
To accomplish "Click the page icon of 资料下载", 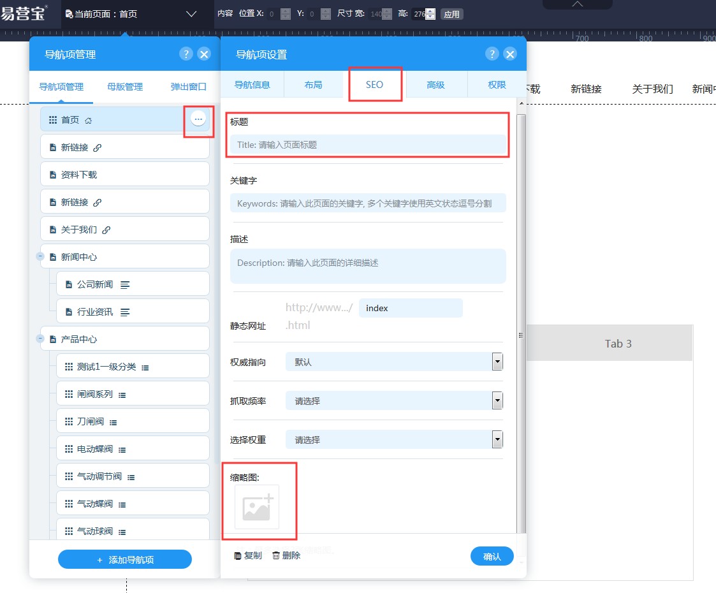I will click(53, 175).
